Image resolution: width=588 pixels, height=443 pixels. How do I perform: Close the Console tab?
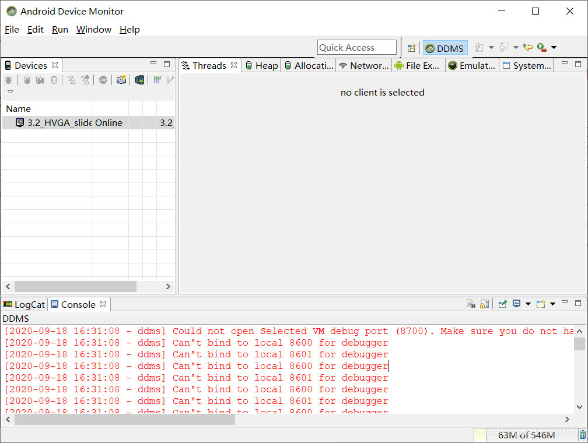[103, 304]
